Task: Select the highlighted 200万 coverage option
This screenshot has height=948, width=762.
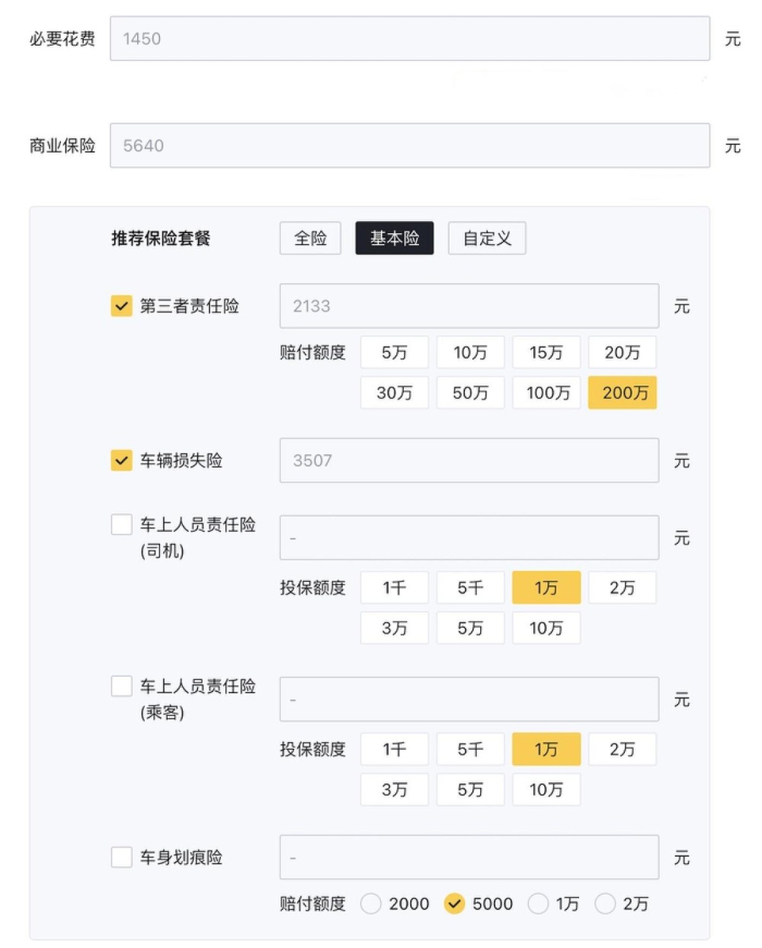Action: click(x=623, y=393)
